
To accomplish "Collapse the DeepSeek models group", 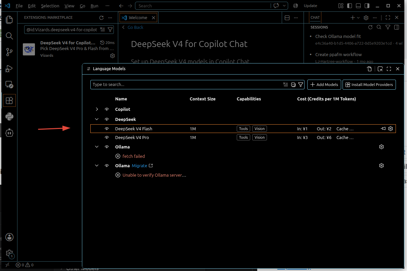I will pos(97,119).
